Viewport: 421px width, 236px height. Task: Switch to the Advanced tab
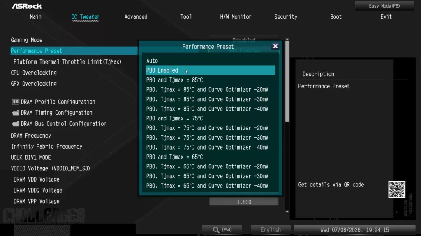pyautogui.click(x=136, y=17)
